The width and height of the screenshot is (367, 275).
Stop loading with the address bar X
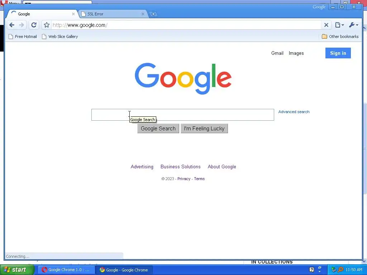(326, 25)
